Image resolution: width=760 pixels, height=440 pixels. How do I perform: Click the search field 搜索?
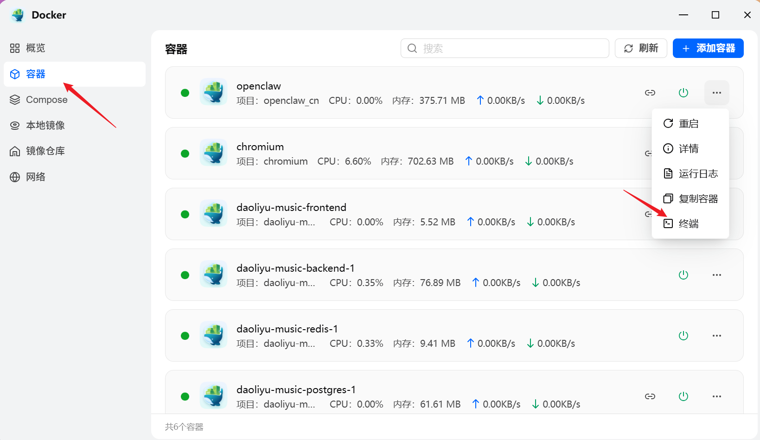click(x=505, y=48)
